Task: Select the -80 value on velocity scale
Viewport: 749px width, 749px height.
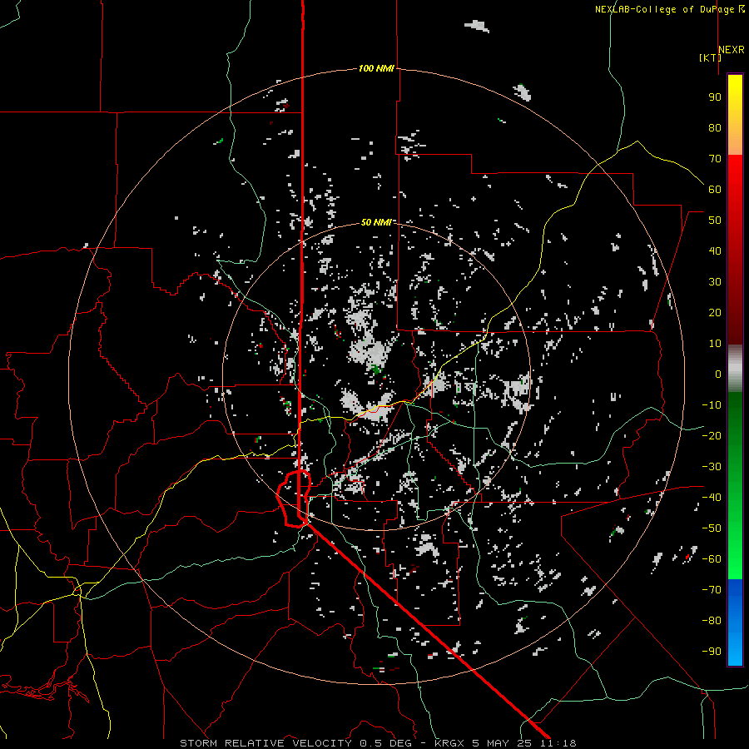Action: pyautogui.click(x=712, y=621)
